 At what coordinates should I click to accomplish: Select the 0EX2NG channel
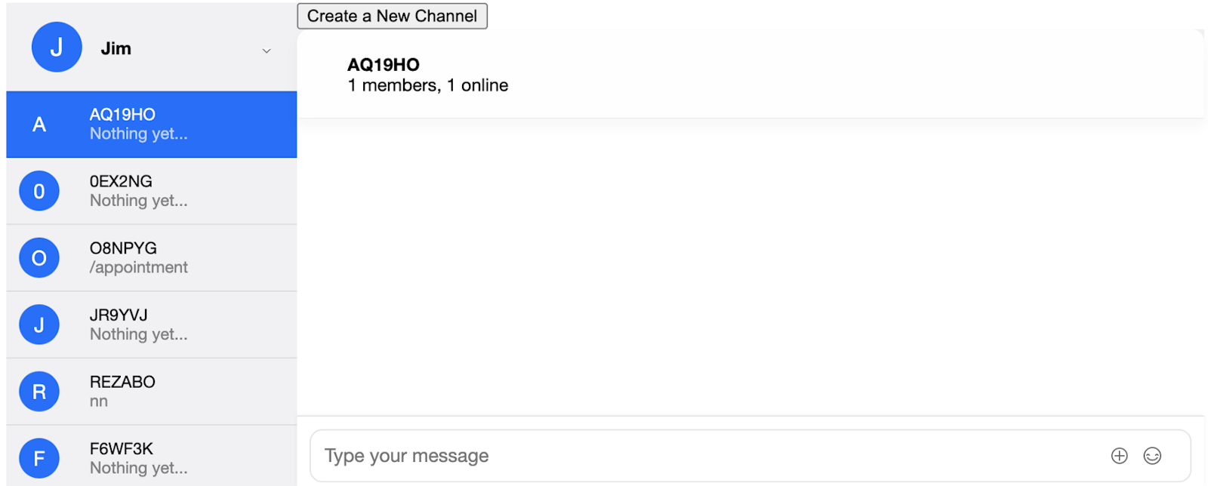(x=151, y=191)
